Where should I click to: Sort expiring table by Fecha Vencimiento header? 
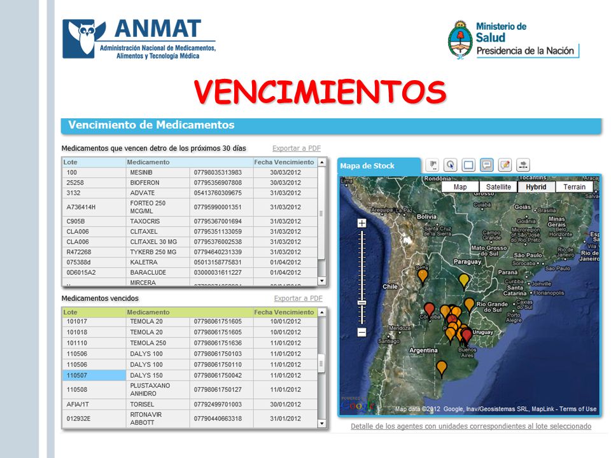tap(285, 162)
